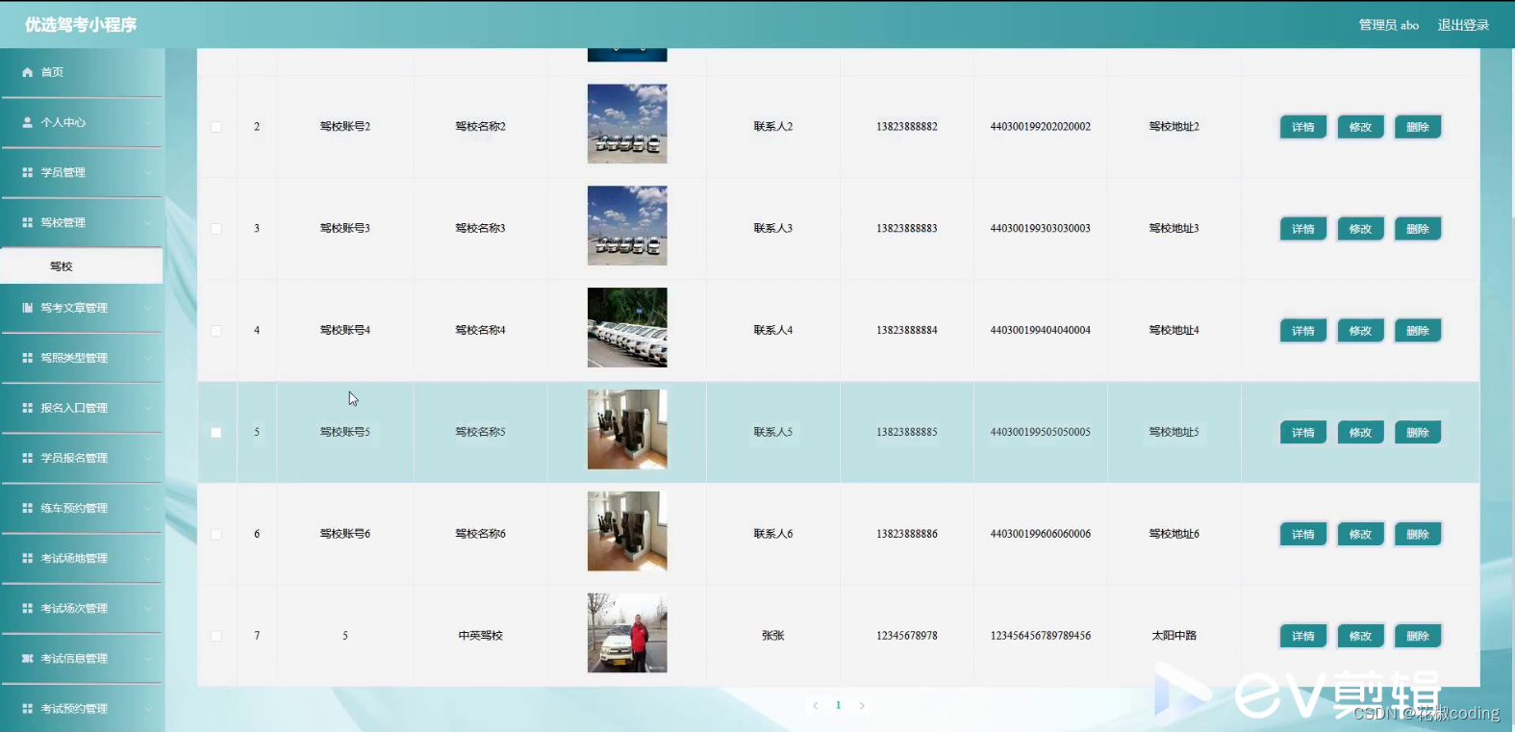Open the thumbnail image of 驾校名称4
Screen dimensions: 1515x732
coord(627,328)
